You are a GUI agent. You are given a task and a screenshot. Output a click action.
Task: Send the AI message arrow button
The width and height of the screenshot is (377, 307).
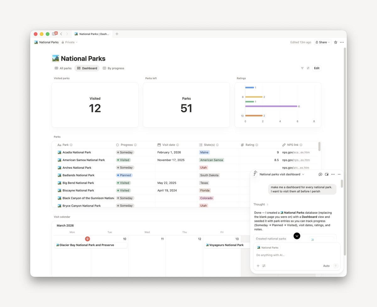(x=336, y=266)
